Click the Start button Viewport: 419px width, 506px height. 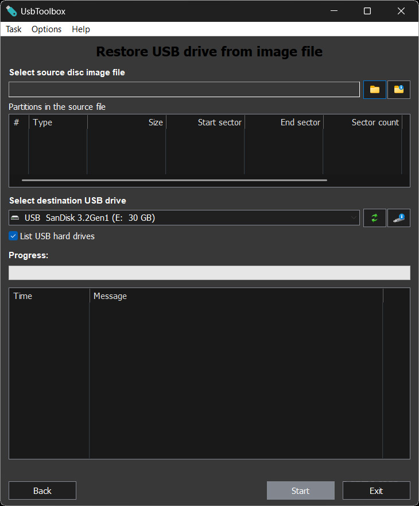coord(301,490)
